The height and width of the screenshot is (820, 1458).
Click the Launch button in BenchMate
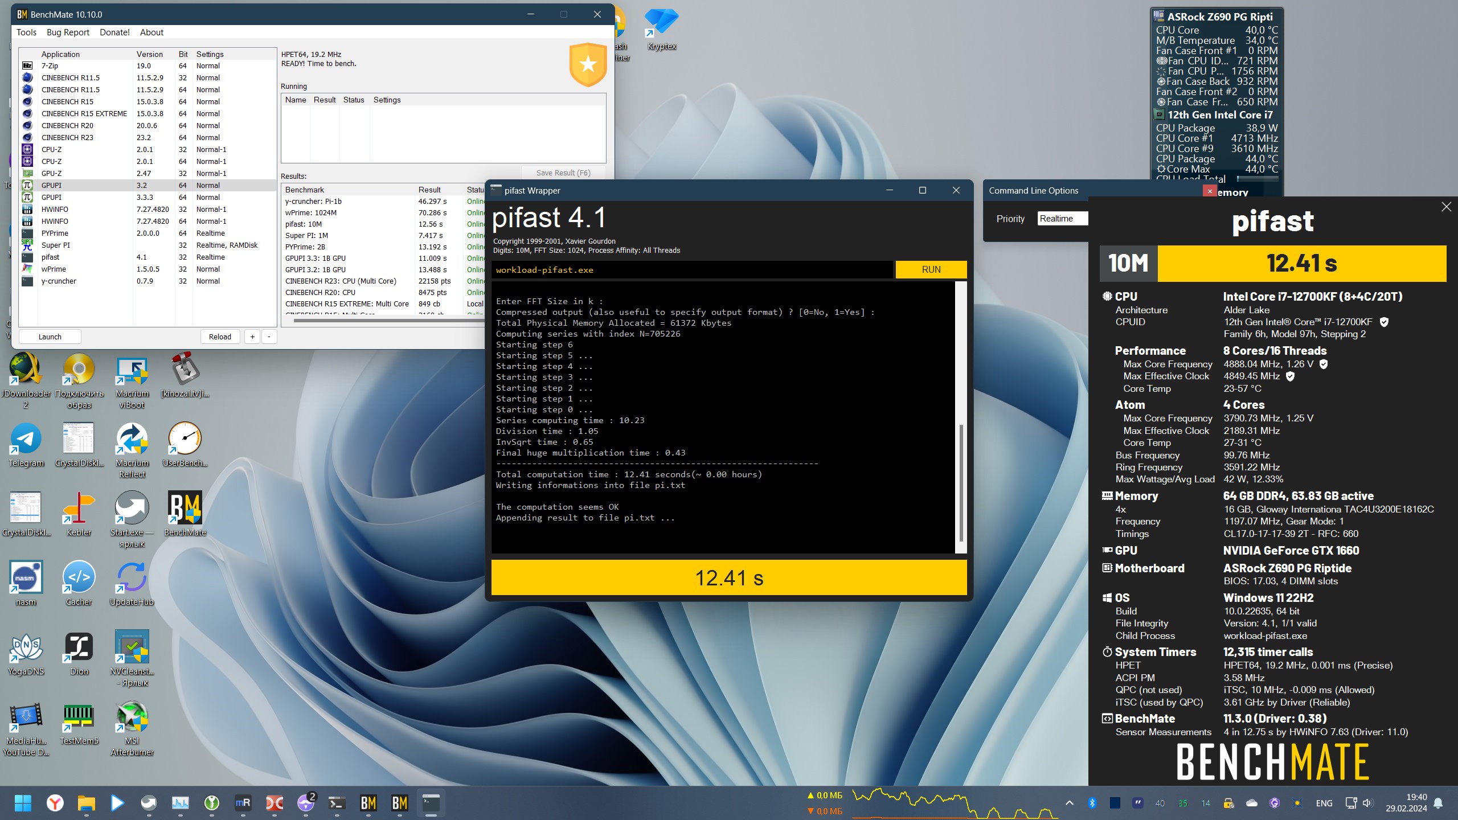50,337
